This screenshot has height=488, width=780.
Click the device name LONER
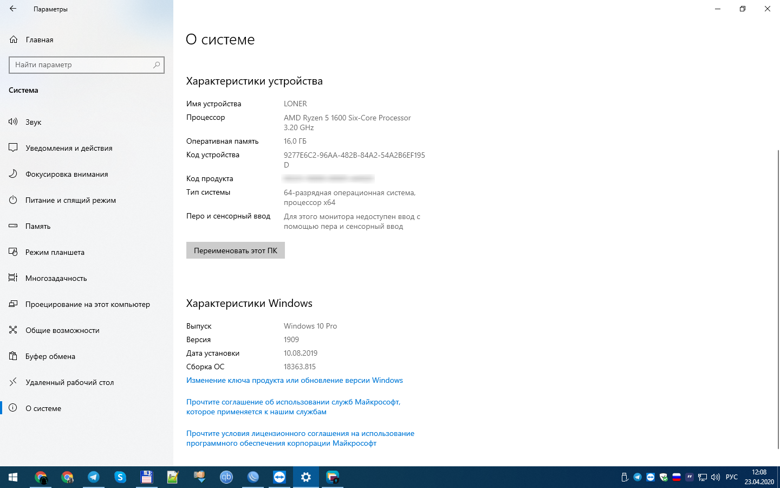[x=295, y=104]
